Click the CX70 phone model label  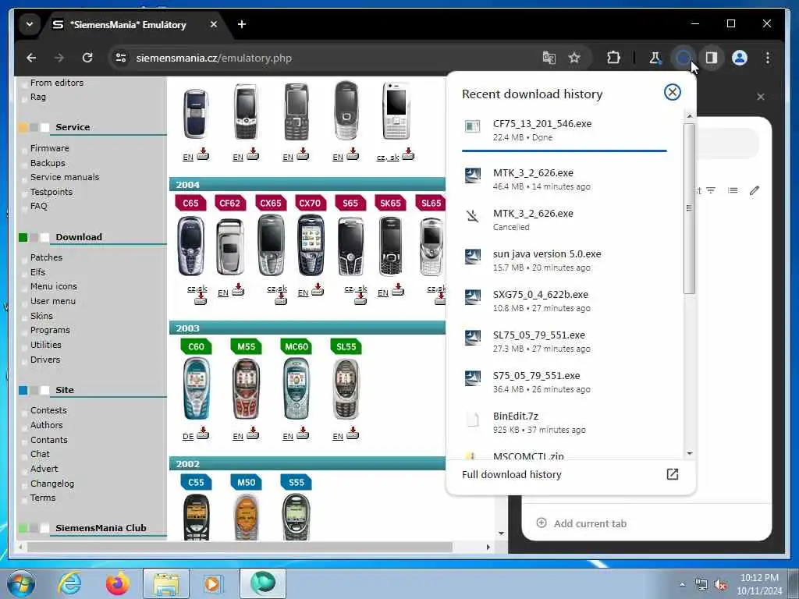(x=310, y=203)
